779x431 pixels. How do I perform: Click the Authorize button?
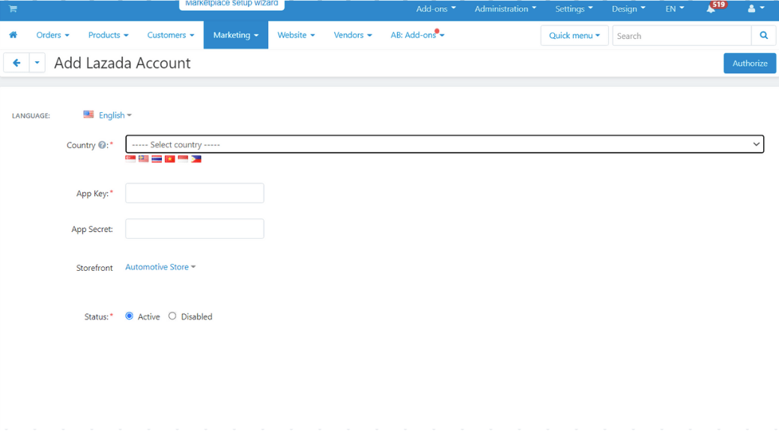click(750, 63)
